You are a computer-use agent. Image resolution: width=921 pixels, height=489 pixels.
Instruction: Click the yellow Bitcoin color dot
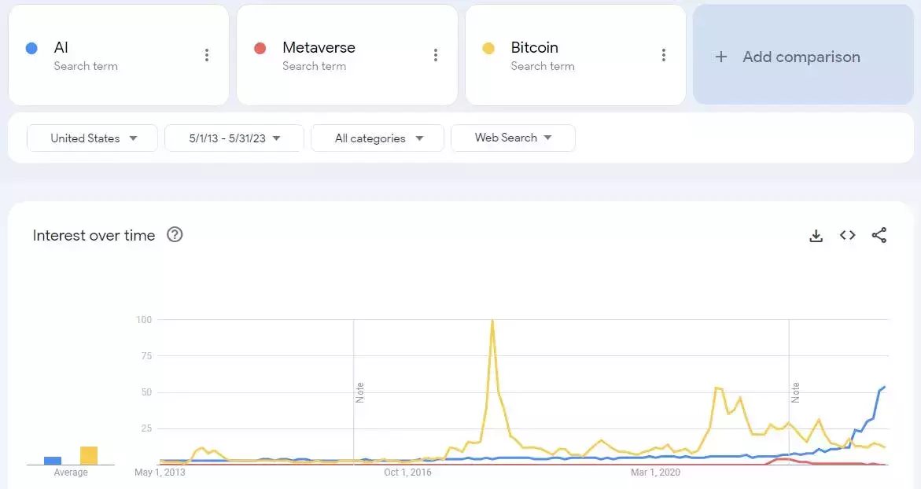point(488,48)
